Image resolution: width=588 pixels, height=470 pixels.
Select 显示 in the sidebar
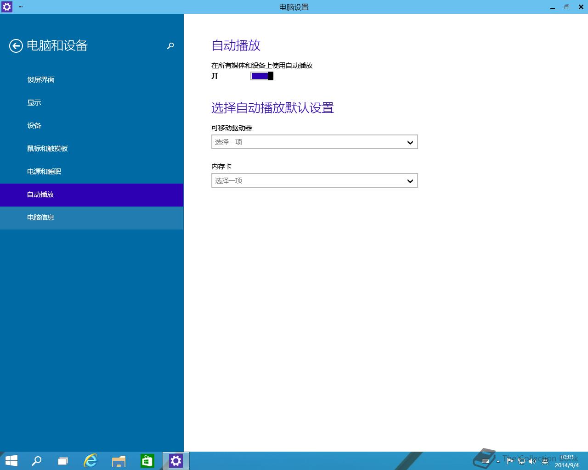(x=91, y=103)
